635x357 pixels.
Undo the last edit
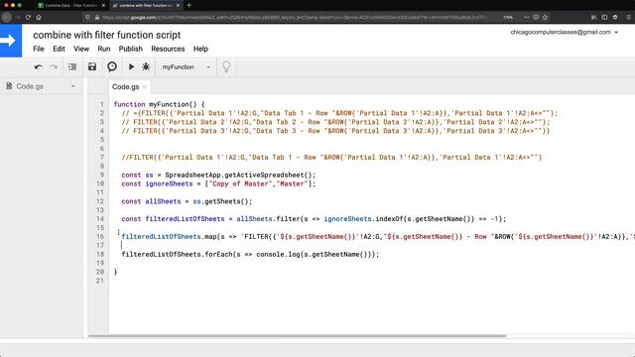pos(39,67)
